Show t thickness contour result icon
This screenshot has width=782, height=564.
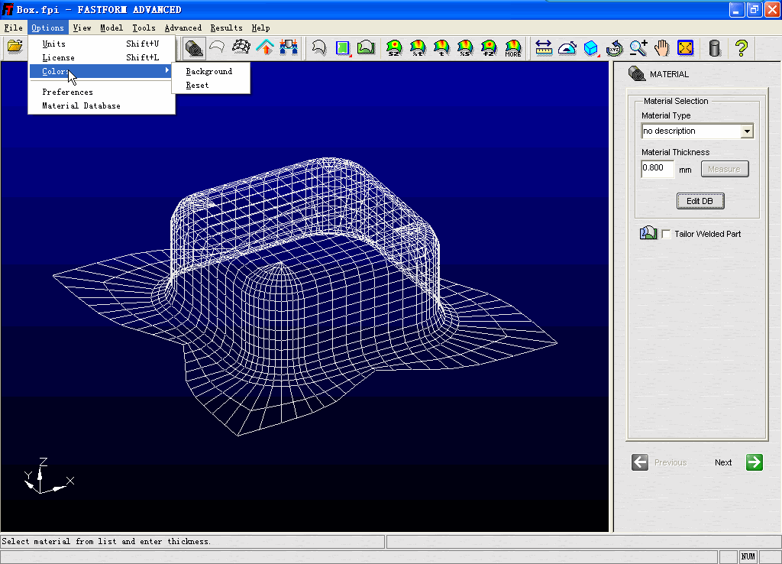click(441, 48)
